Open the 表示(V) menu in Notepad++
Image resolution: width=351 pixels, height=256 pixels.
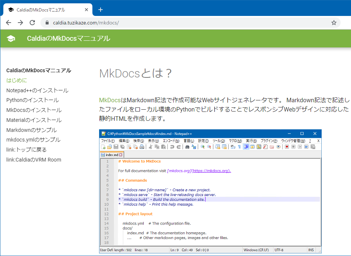coord(153,141)
